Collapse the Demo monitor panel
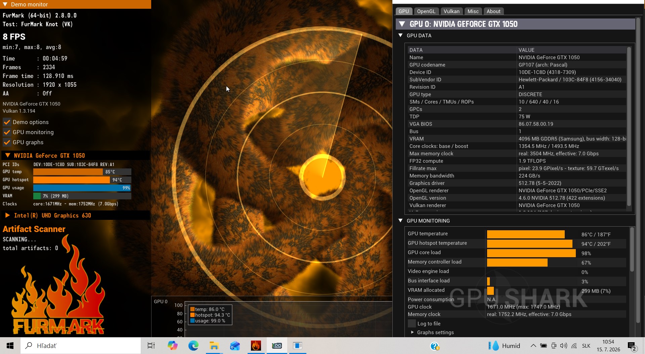 (x=5, y=4)
